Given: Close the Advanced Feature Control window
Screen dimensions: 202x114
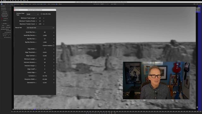Looking at the screenshot, I should [x=15, y=10].
